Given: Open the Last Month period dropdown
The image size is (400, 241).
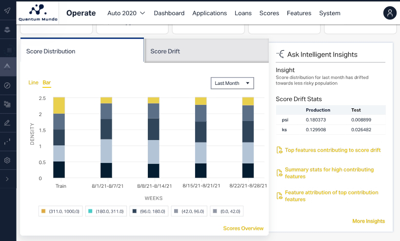Looking at the screenshot, I should pos(232,83).
